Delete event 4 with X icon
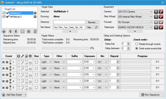This screenshot has width=166, height=99. (3, 81)
